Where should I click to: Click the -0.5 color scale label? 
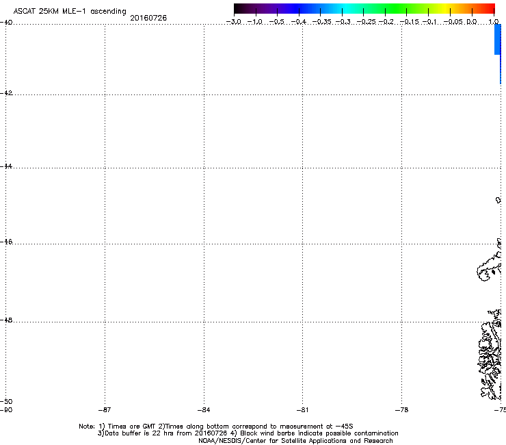click(276, 22)
